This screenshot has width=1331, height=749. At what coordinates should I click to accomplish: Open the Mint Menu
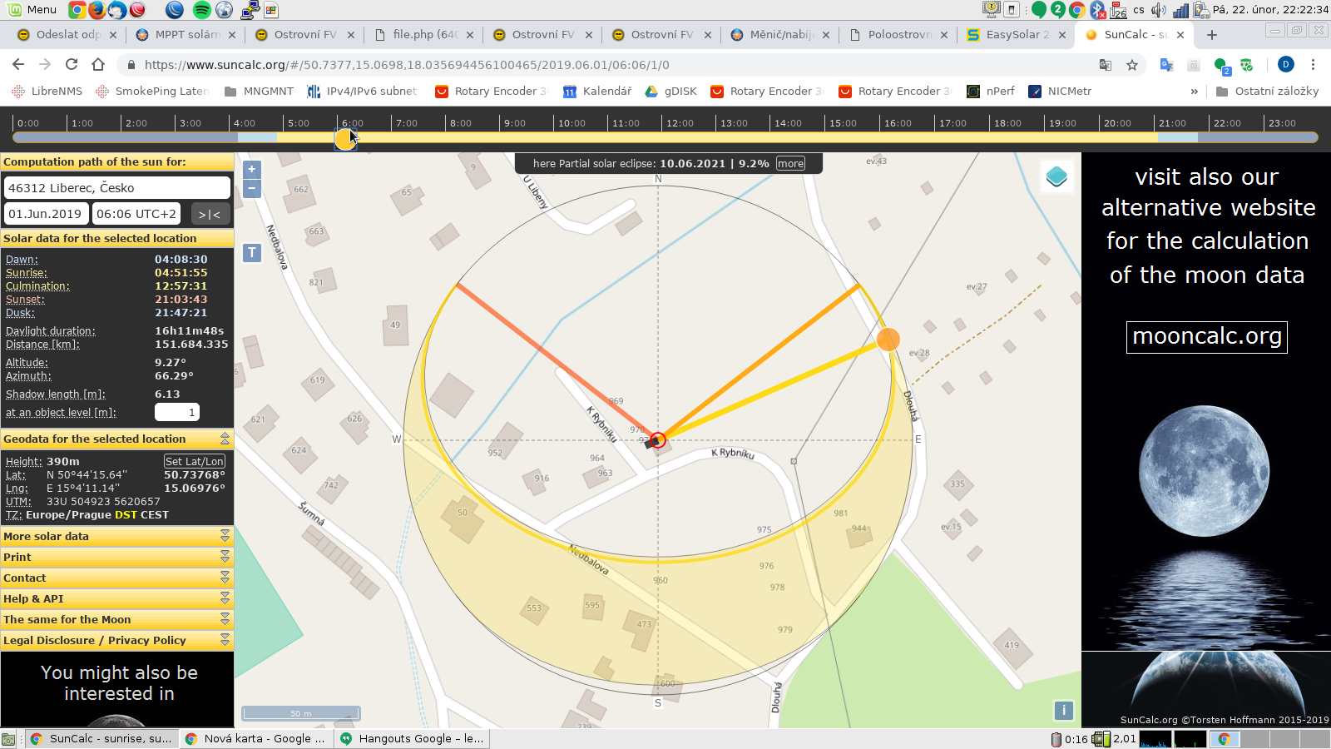point(32,10)
